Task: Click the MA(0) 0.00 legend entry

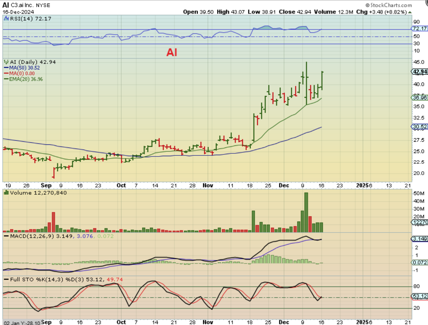Action: click(x=22, y=73)
